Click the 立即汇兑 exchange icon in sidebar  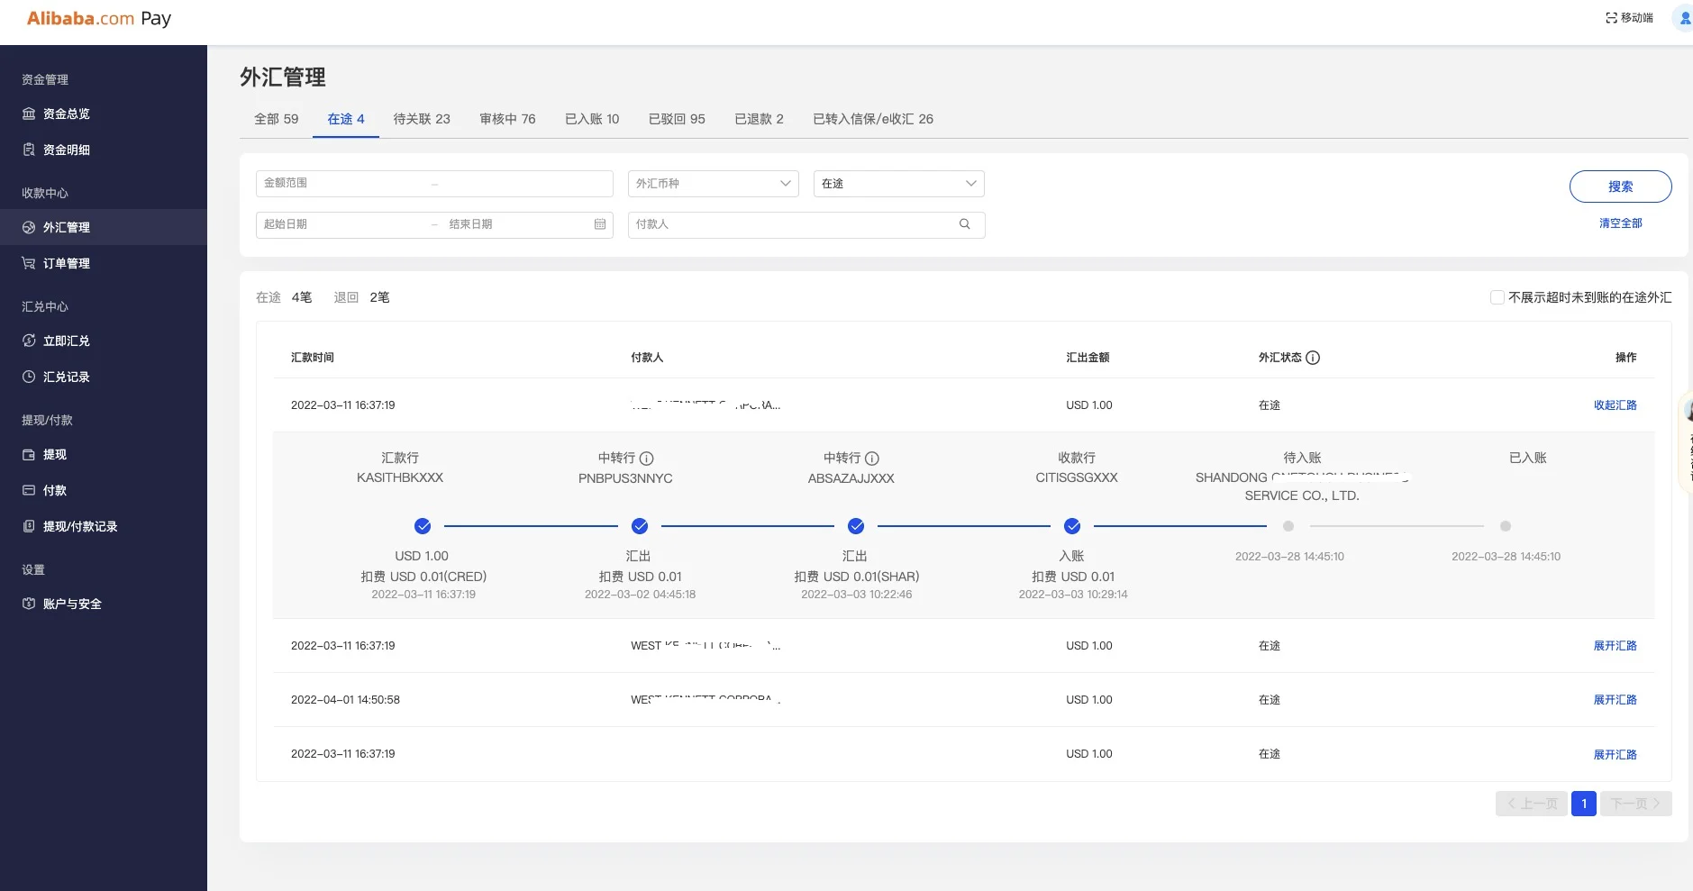29,341
